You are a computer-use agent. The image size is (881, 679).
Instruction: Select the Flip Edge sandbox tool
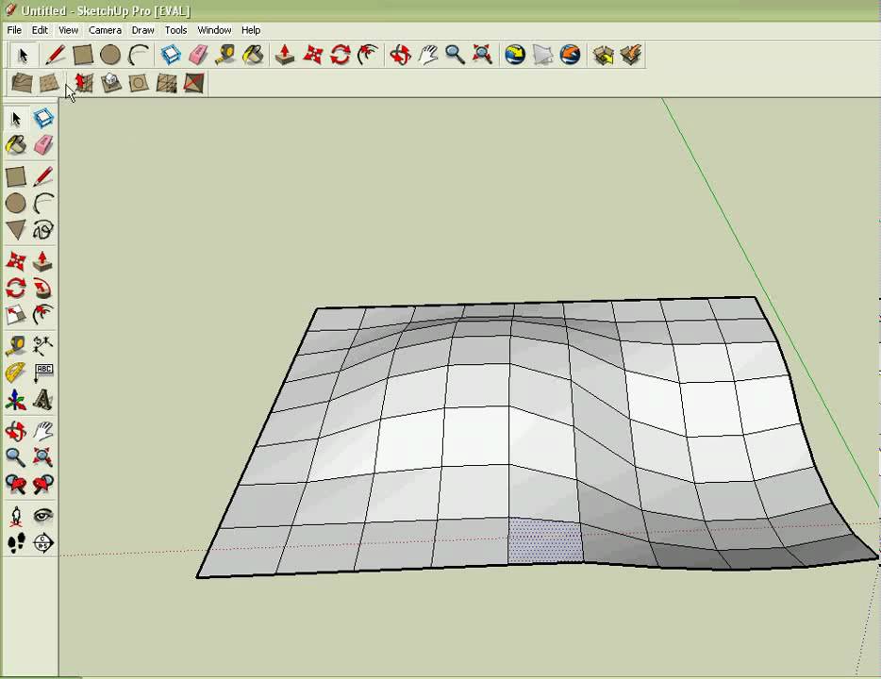193,83
